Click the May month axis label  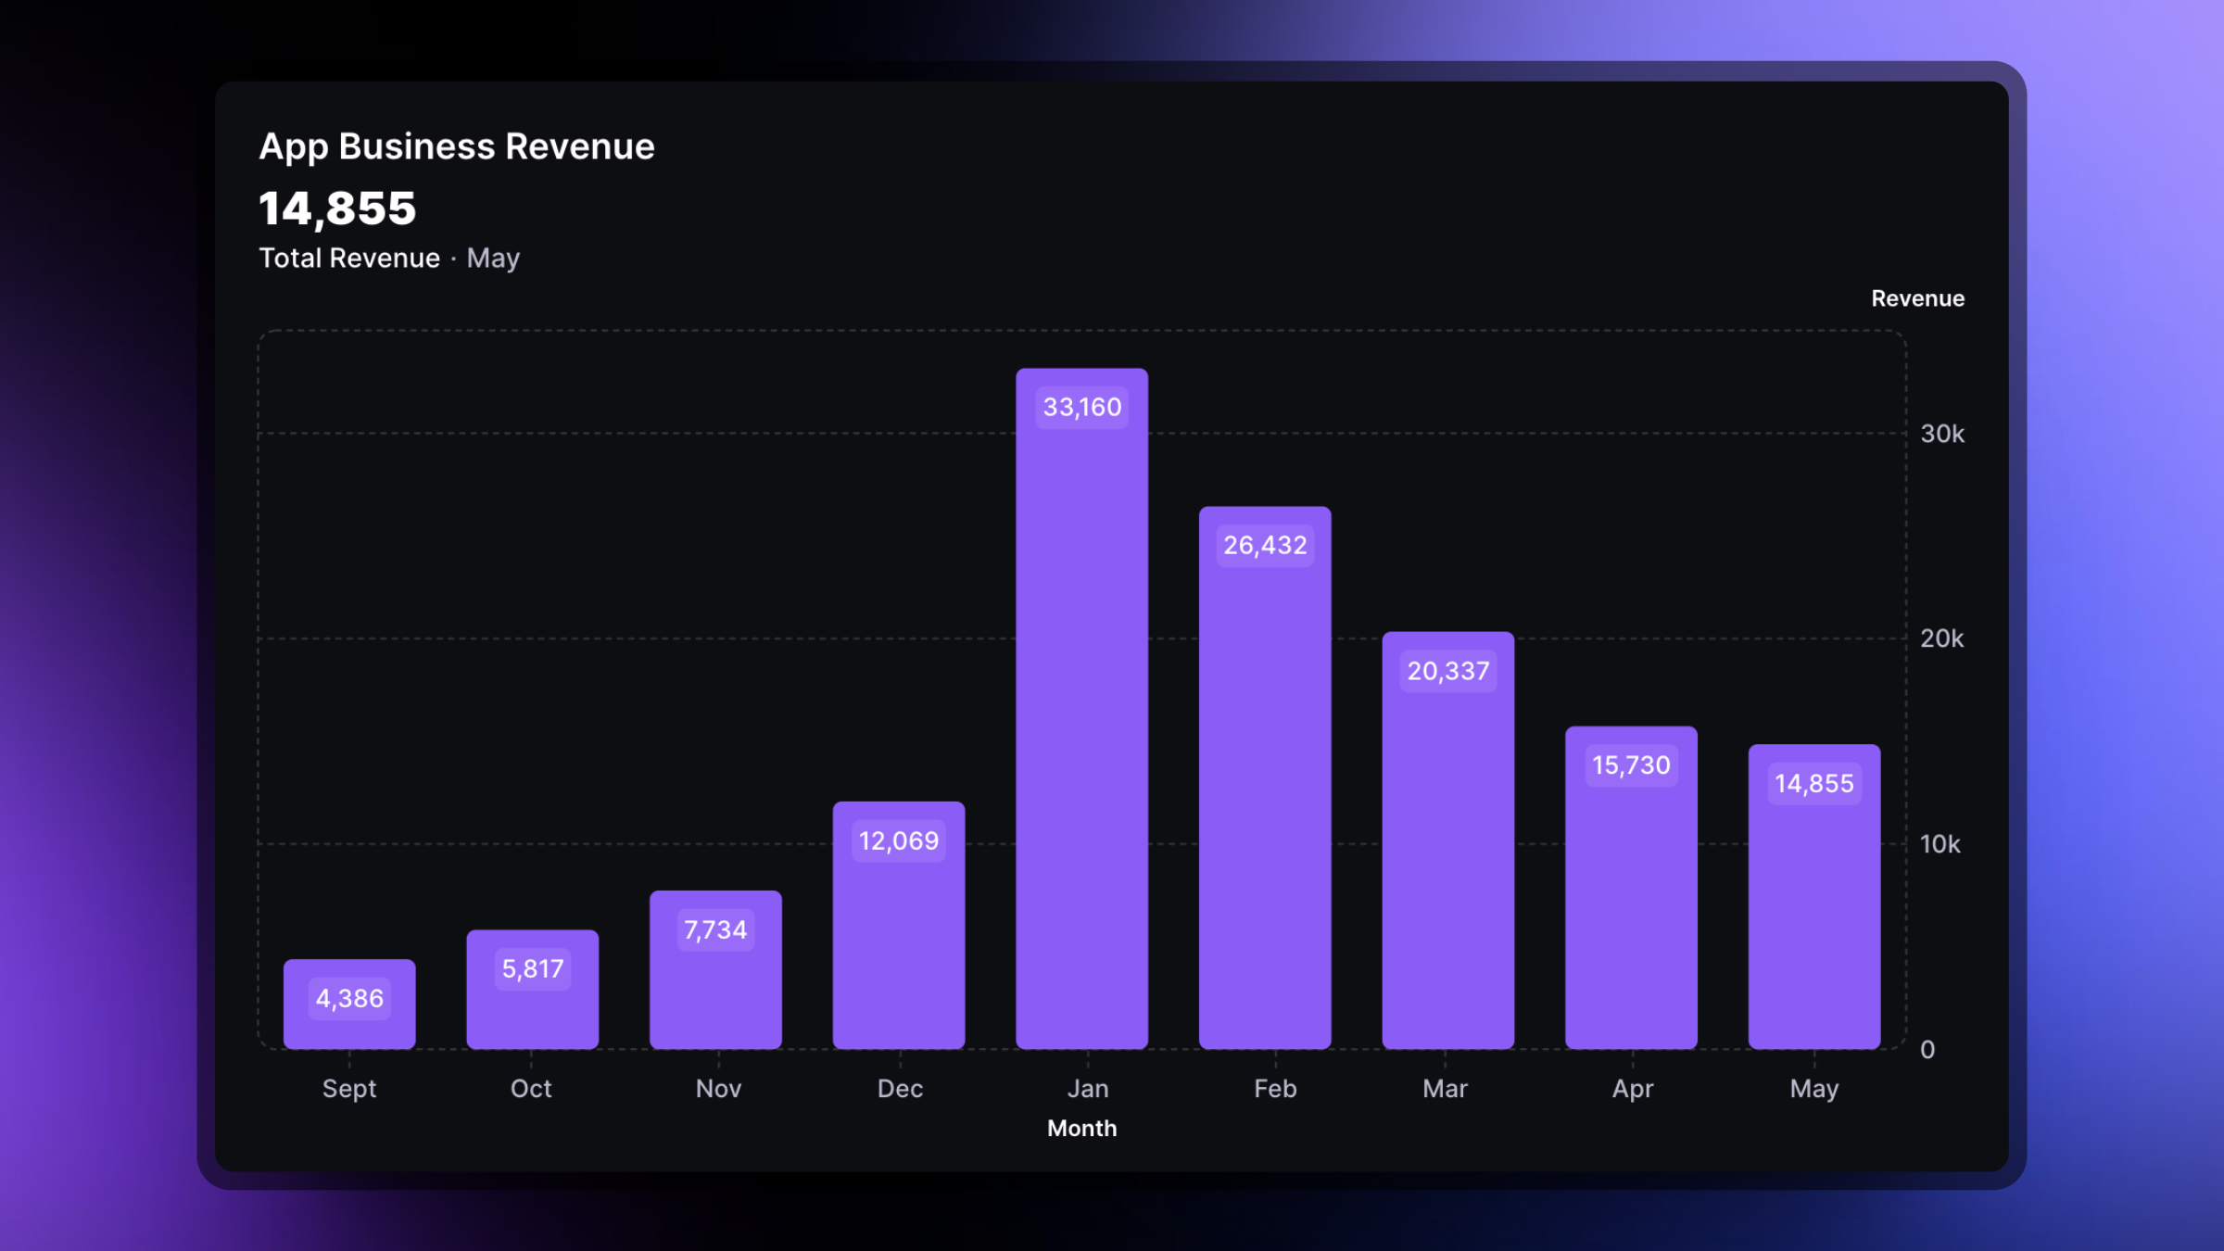(1814, 1089)
